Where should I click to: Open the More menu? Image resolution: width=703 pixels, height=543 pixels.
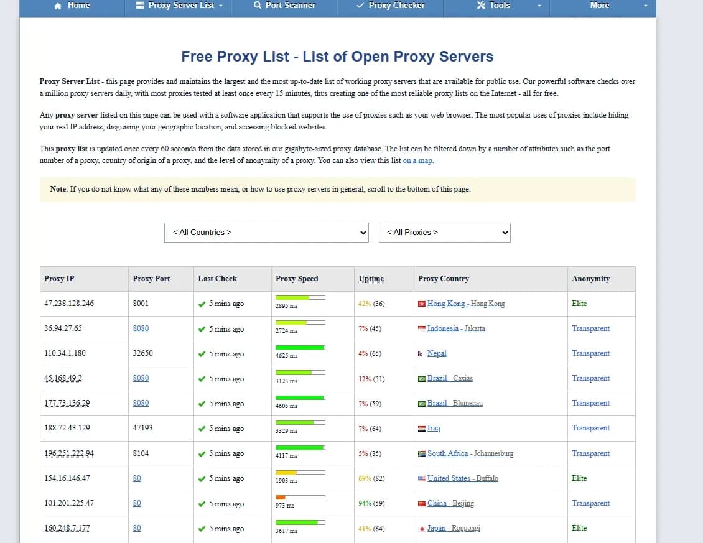(x=599, y=6)
